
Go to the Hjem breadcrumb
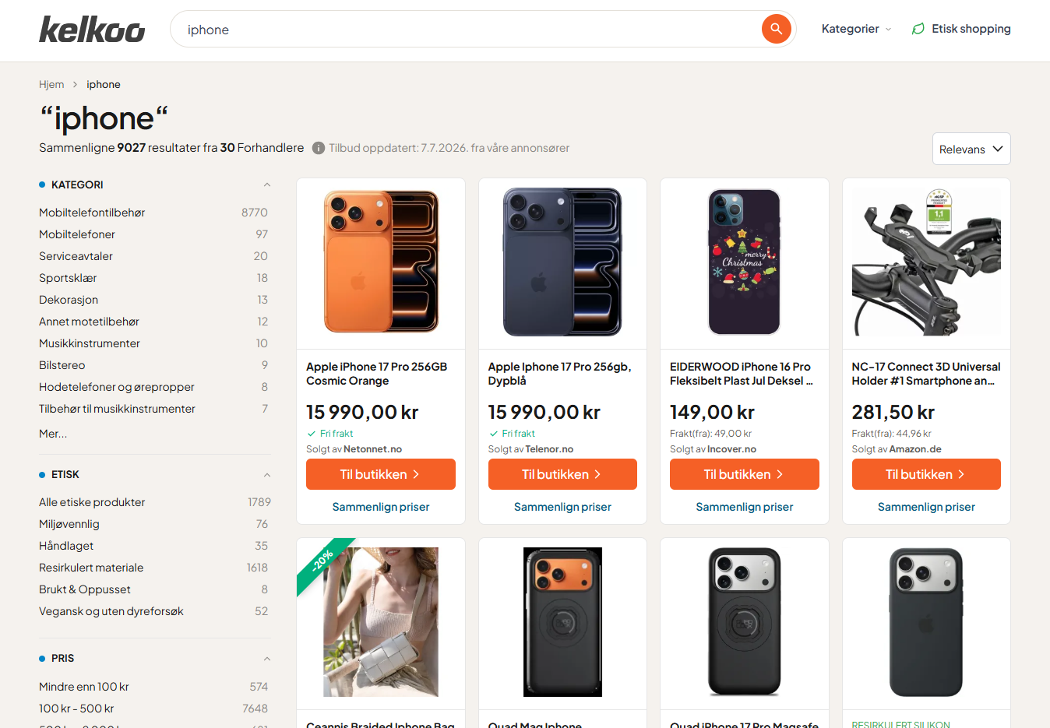point(51,84)
